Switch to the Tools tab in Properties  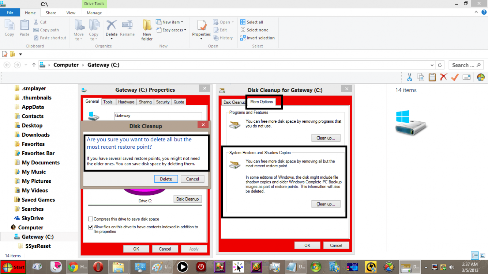point(108,102)
